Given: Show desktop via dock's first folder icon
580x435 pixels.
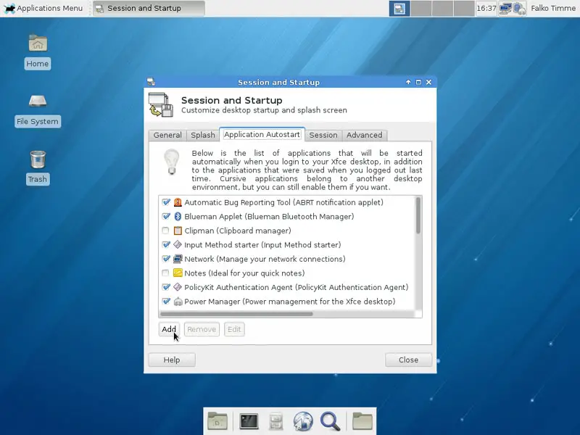Looking at the screenshot, I should pyautogui.click(x=217, y=421).
